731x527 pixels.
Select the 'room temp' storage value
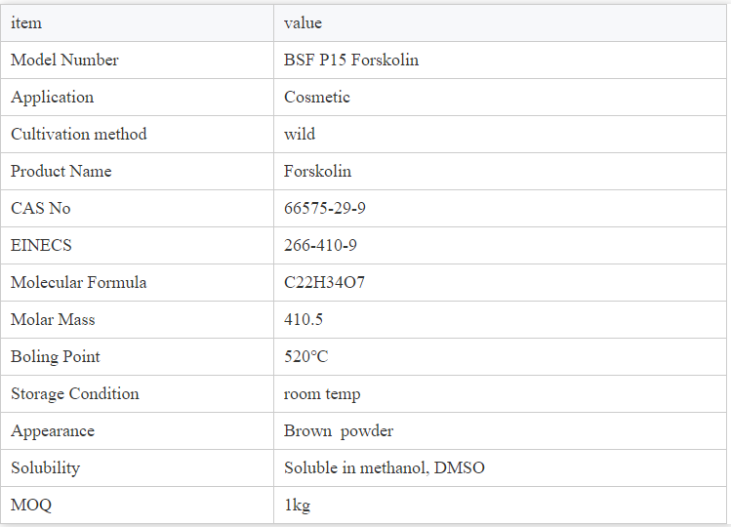(x=322, y=394)
